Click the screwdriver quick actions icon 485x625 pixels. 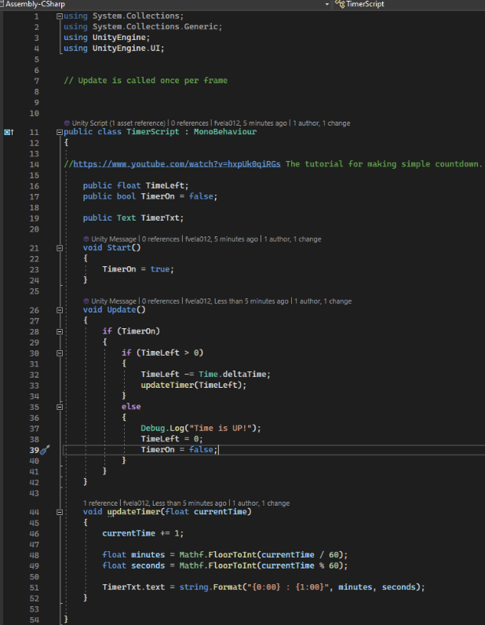45,450
